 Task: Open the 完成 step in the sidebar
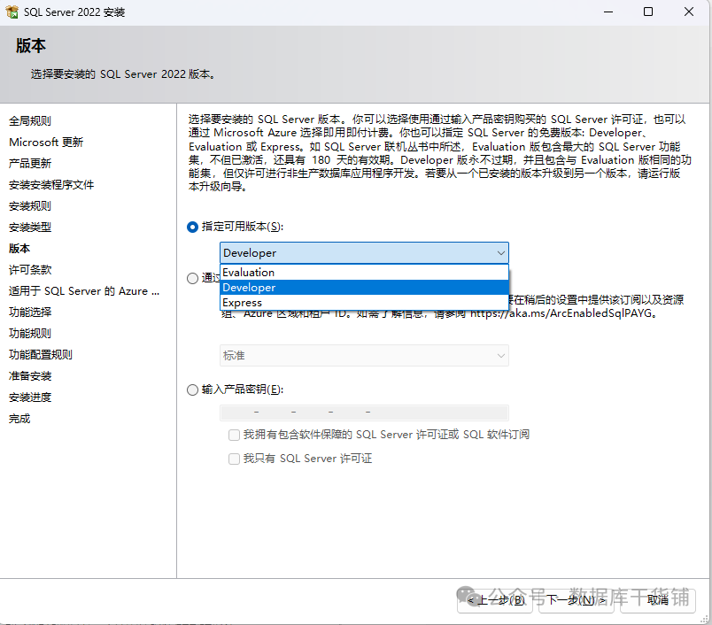[19, 419]
